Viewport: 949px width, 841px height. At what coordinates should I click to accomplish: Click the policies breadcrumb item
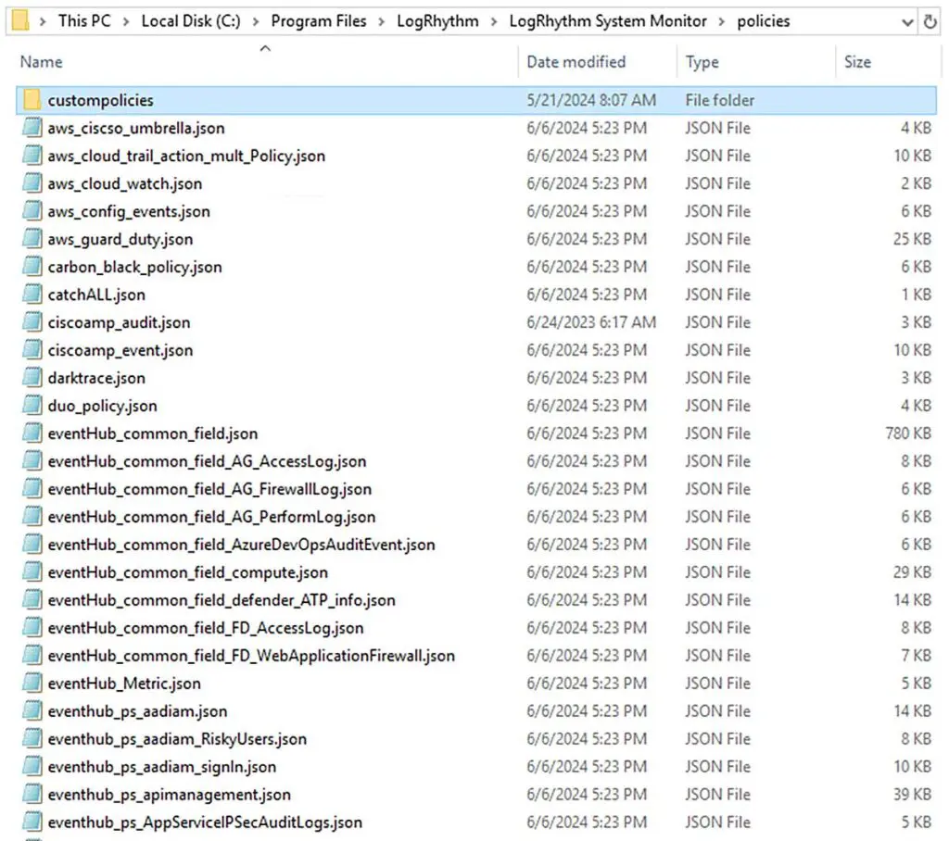(764, 20)
